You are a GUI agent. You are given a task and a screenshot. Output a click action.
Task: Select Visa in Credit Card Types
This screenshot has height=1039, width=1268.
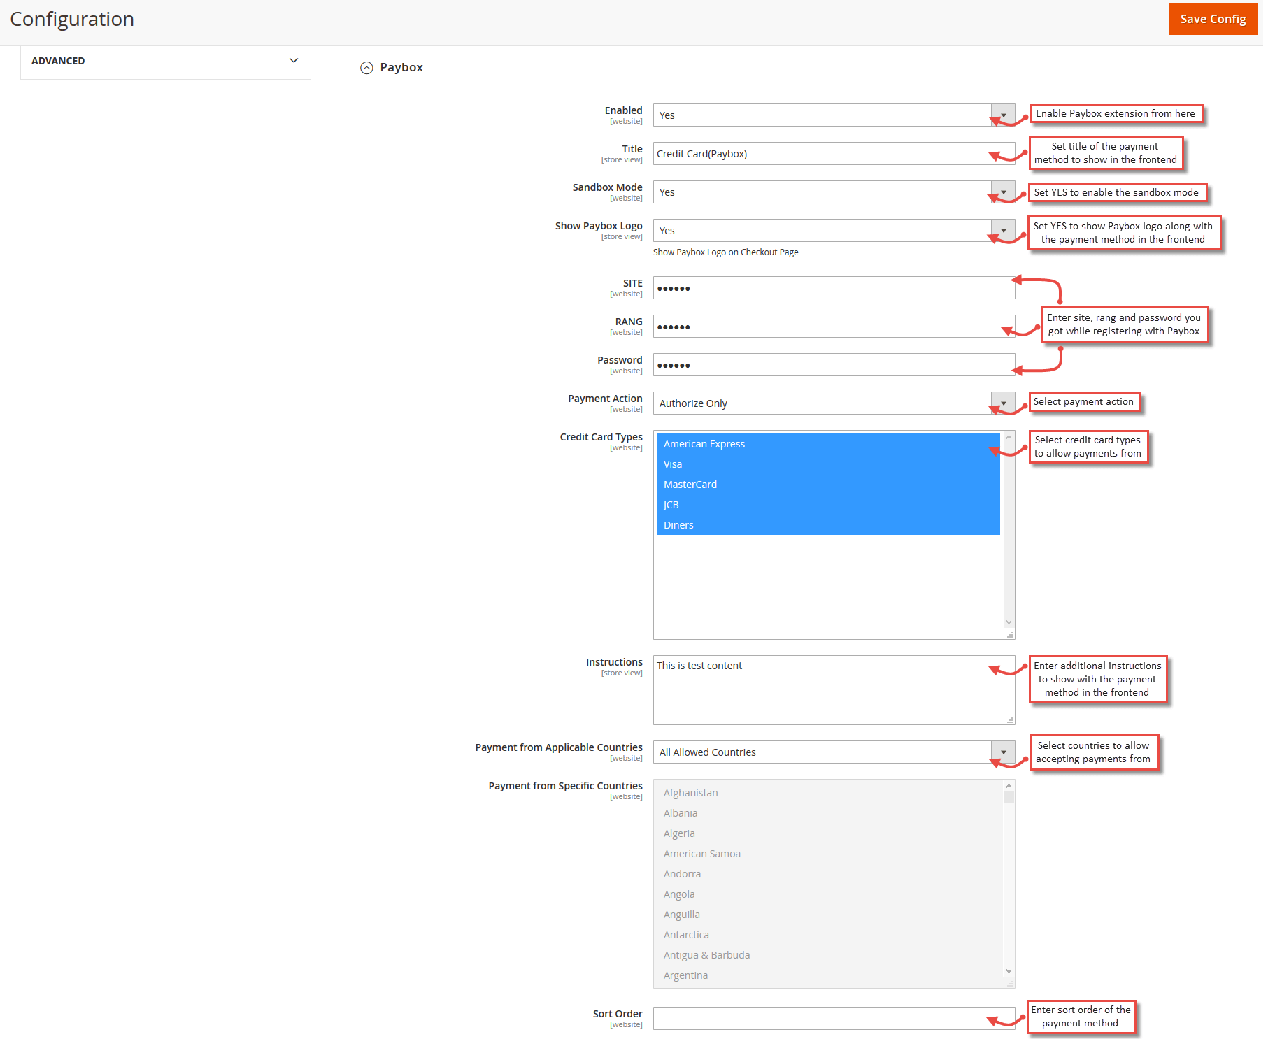(x=828, y=464)
